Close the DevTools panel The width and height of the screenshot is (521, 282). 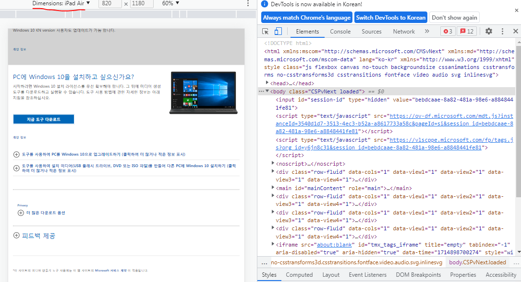click(x=516, y=31)
